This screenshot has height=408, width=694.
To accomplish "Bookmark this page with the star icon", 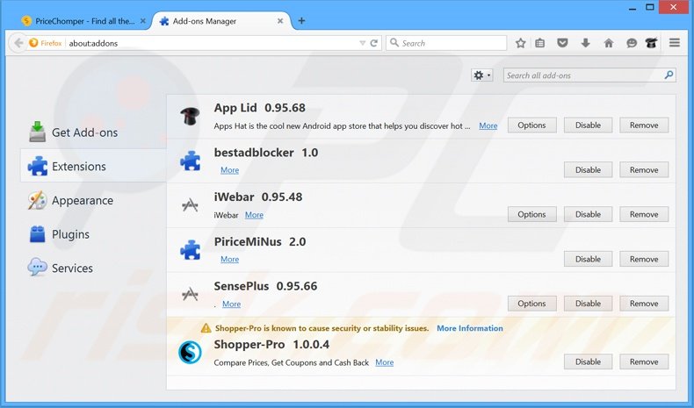I will pos(520,43).
